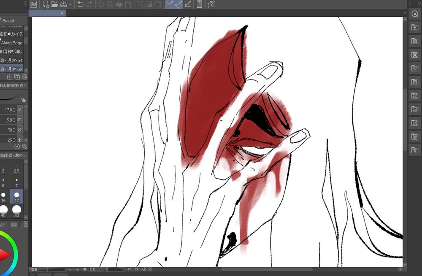
Task: Create a new canvas with New icon
Action: pyautogui.click(x=46, y=4)
